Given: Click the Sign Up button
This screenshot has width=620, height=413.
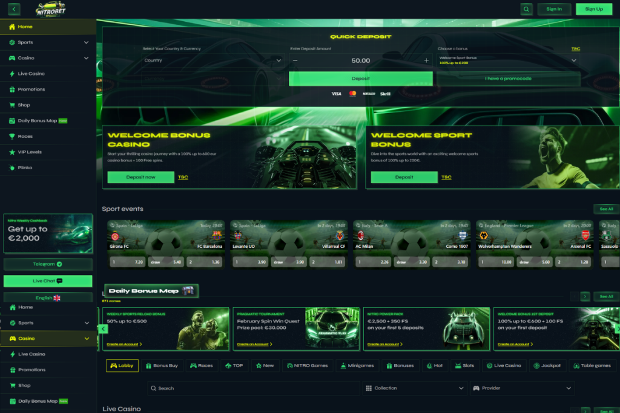Looking at the screenshot, I should (594, 9).
